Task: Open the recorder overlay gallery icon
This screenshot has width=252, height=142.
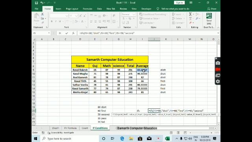Action: tap(218, 75)
